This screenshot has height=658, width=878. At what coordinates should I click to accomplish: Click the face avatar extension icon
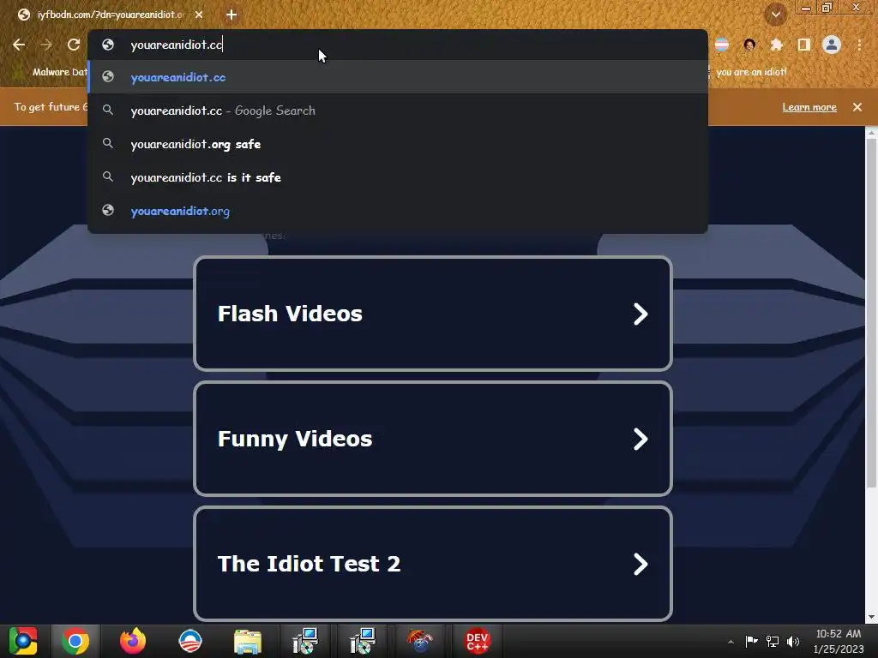point(749,45)
